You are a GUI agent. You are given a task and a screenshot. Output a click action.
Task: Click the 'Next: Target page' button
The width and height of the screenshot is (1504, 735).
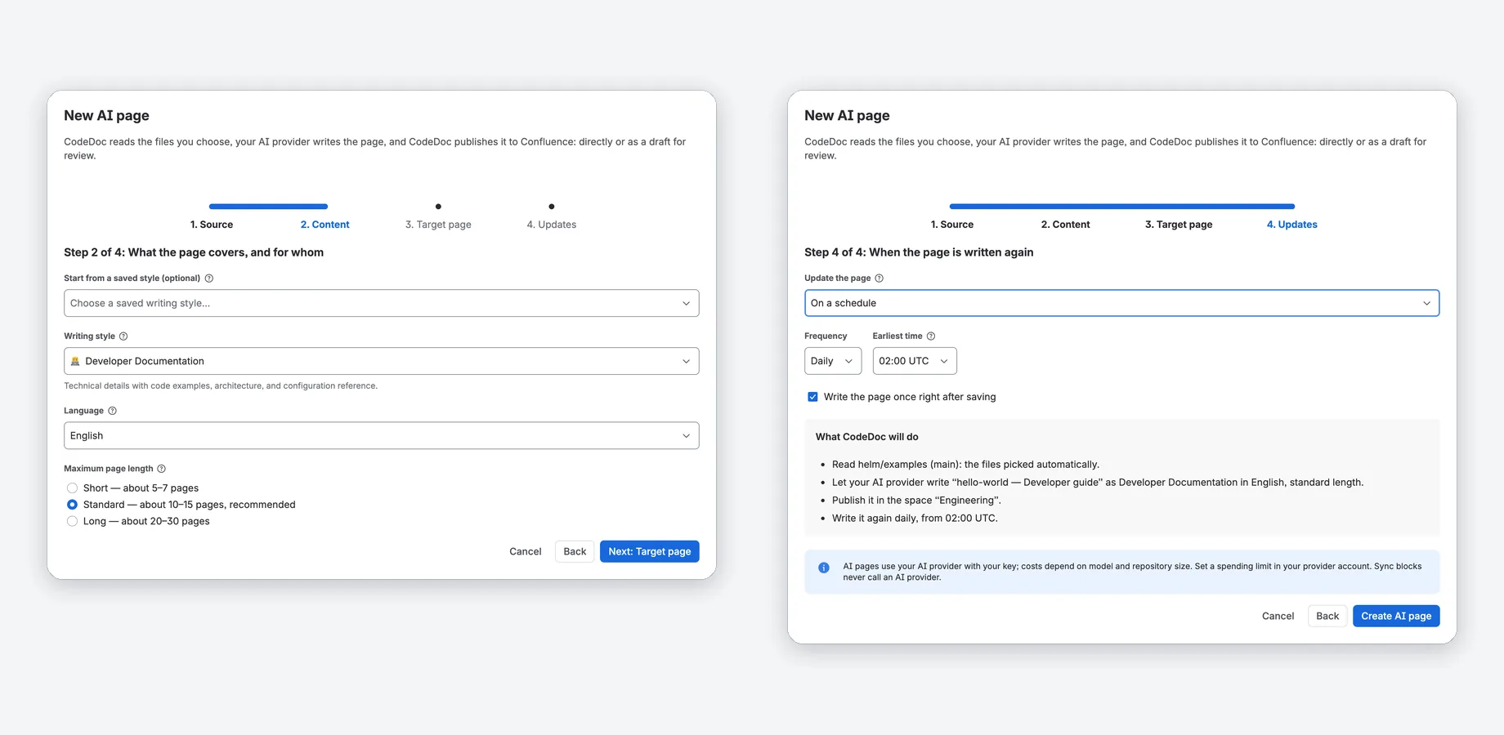tap(650, 551)
